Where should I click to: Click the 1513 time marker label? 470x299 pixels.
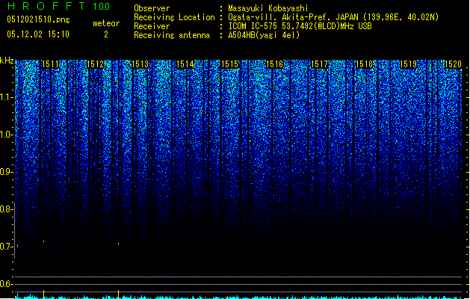pyautogui.click(x=140, y=64)
